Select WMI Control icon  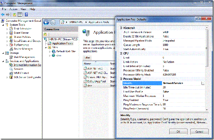point(11,73)
